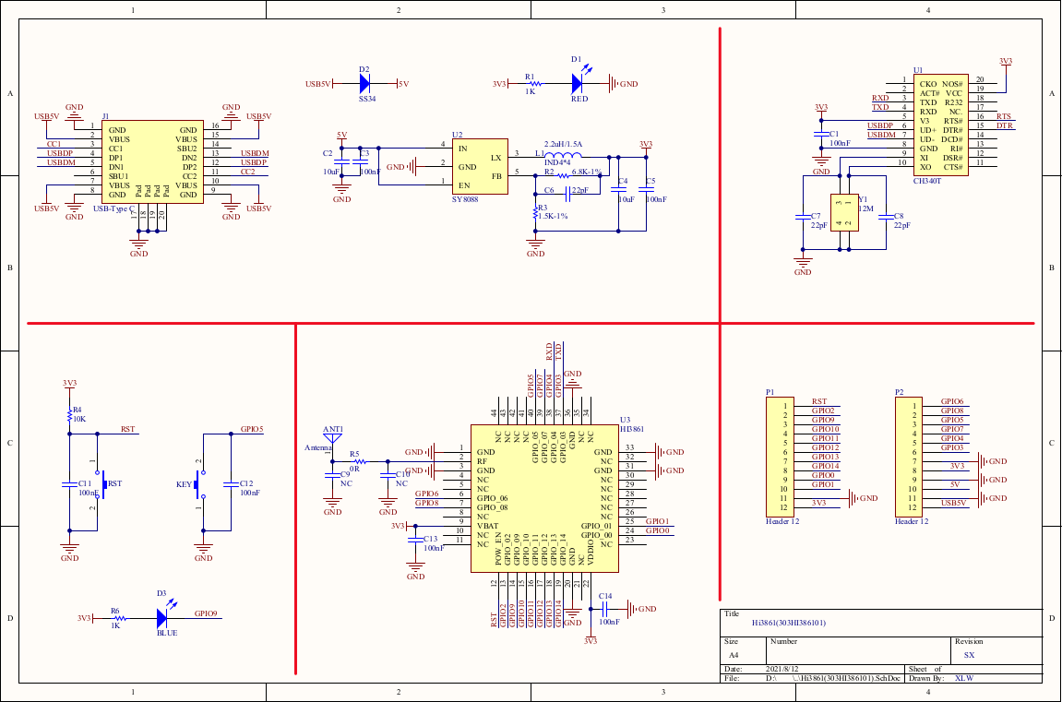
Task: Click the Header 12 label under P2
Action: 912,521
